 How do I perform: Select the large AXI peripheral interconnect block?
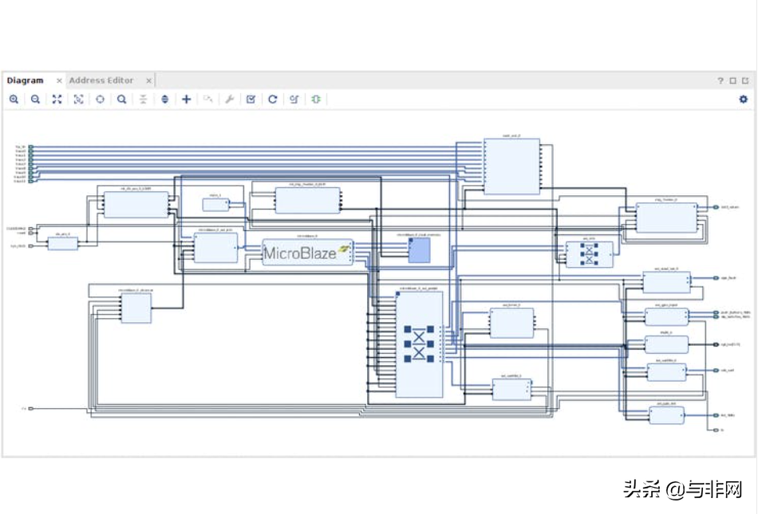tap(419, 344)
